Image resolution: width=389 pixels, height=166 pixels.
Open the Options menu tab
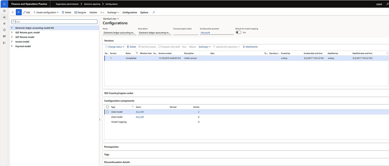click(144, 12)
